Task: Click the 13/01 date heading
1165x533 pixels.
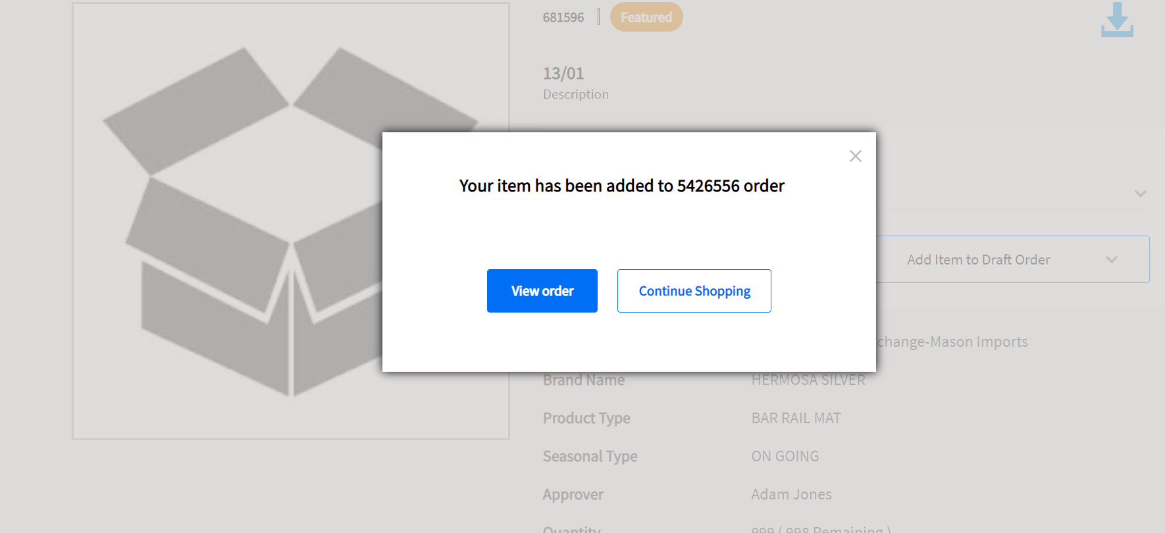Action: 563,73
